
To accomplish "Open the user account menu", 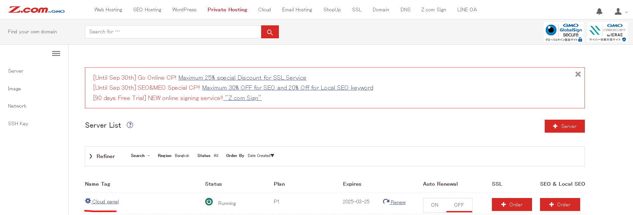I will point(621,11).
